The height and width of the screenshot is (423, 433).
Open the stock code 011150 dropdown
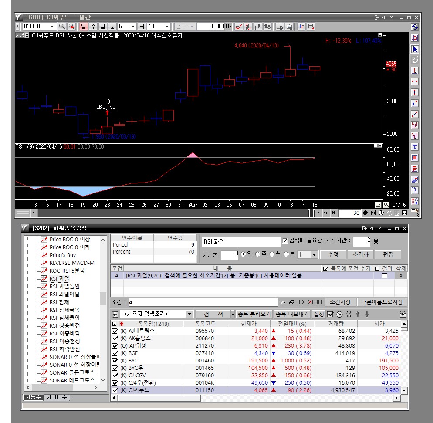point(52,27)
